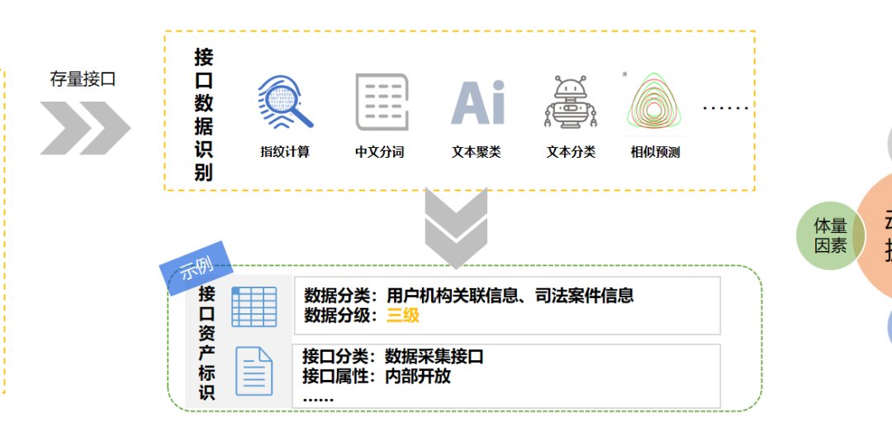Select the 指纹计算 label
Screen dimensions: 892x427
tap(285, 152)
